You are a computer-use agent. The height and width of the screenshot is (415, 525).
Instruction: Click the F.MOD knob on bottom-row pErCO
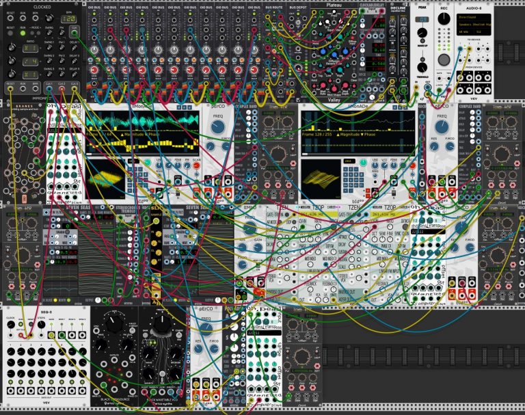point(214,349)
